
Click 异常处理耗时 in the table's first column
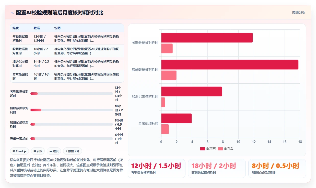(x=20, y=76)
